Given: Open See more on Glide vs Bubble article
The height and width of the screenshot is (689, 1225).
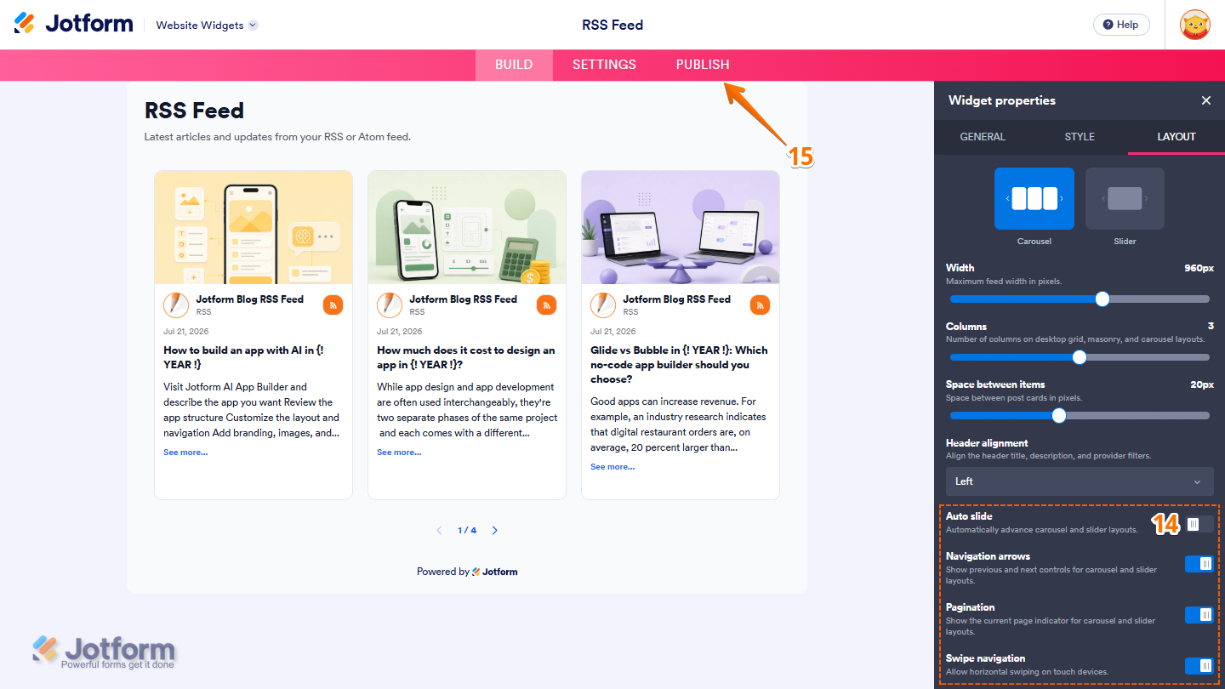Looking at the screenshot, I should point(612,467).
